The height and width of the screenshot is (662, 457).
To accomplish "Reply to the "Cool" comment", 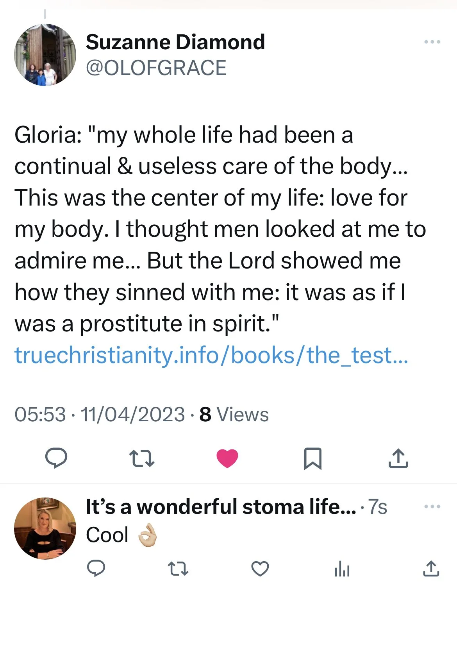I will click(x=96, y=569).
